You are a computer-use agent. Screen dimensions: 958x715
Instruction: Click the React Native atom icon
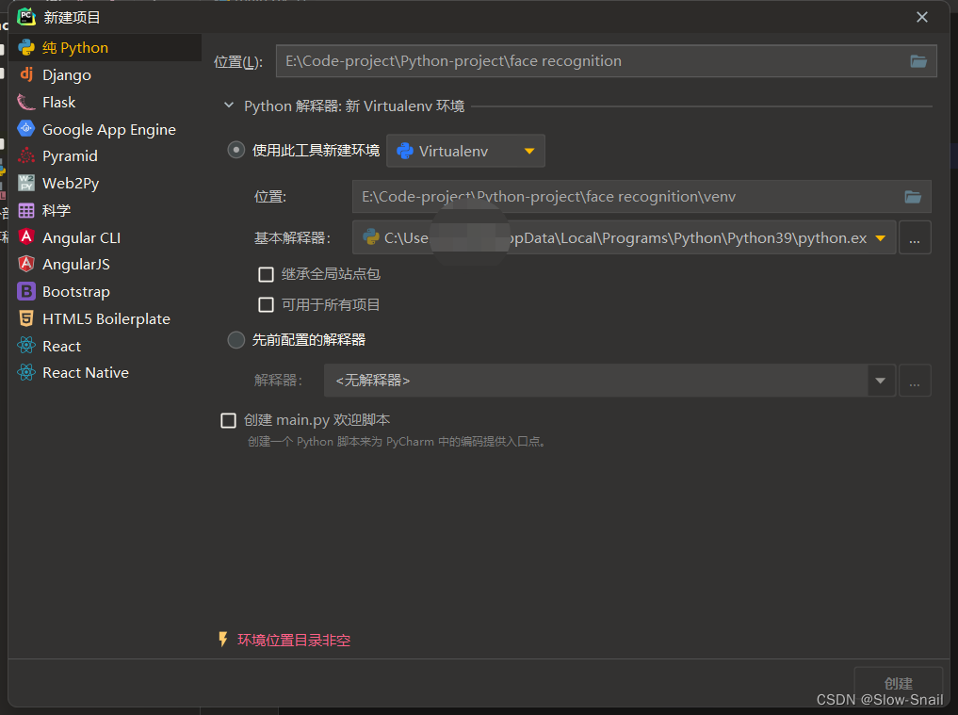tap(26, 372)
